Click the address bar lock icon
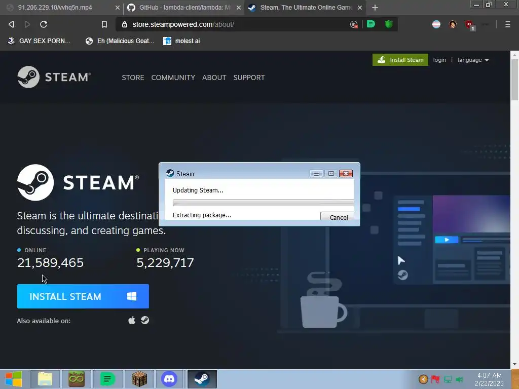 [125, 24]
